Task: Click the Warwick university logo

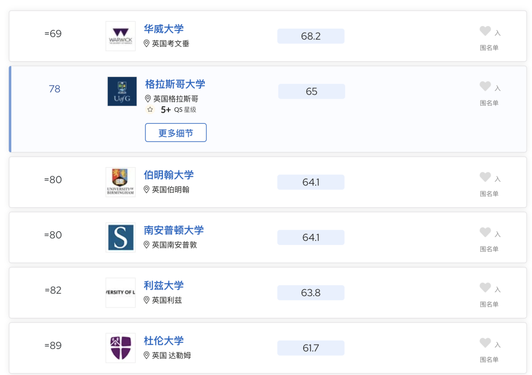Action: pyautogui.click(x=121, y=36)
